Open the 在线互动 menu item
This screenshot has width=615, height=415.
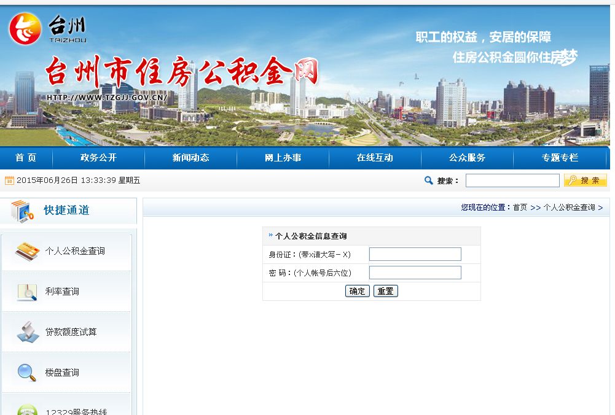tap(375, 158)
